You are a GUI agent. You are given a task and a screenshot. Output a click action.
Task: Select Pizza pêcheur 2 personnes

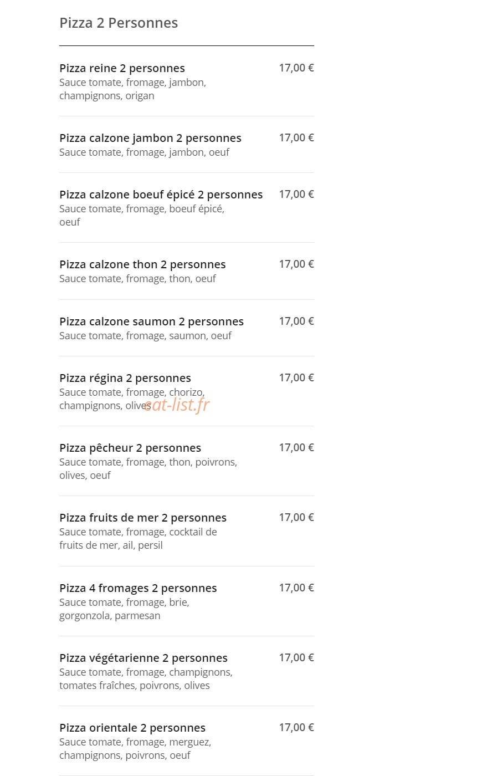tap(130, 448)
